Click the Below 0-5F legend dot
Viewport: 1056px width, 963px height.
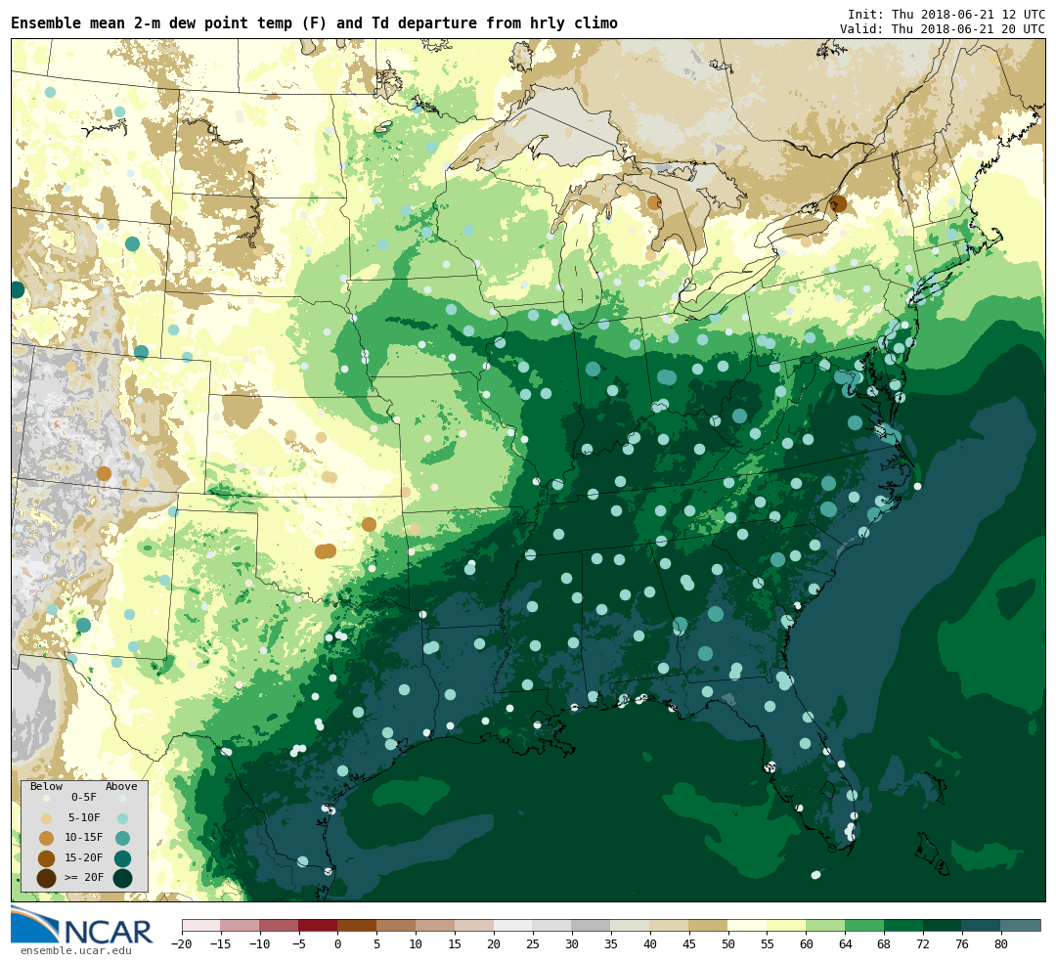tap(47, 798)
